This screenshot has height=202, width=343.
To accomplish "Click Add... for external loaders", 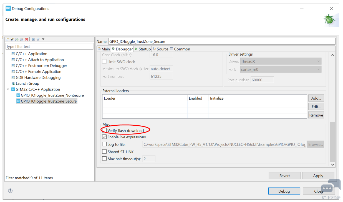I will click(x=316, y=98).
